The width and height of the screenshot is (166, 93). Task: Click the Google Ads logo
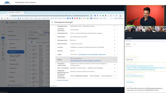(11, 23)
